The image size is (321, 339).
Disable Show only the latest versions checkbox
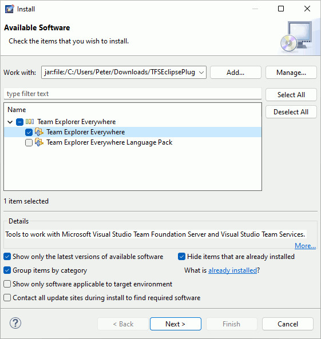pos(7,257)
